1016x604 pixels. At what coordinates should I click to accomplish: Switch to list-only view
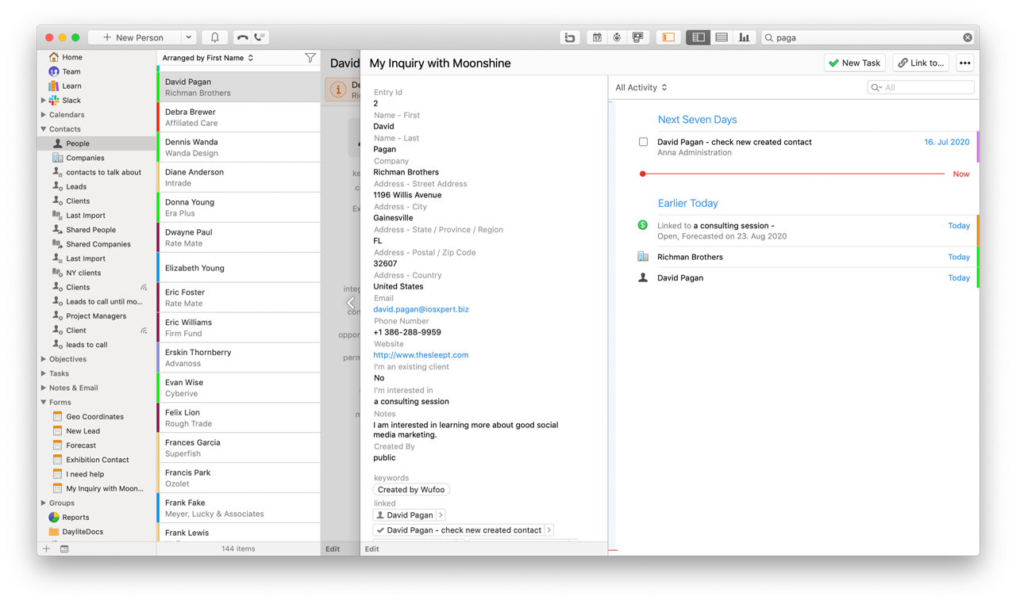point(722,37)
